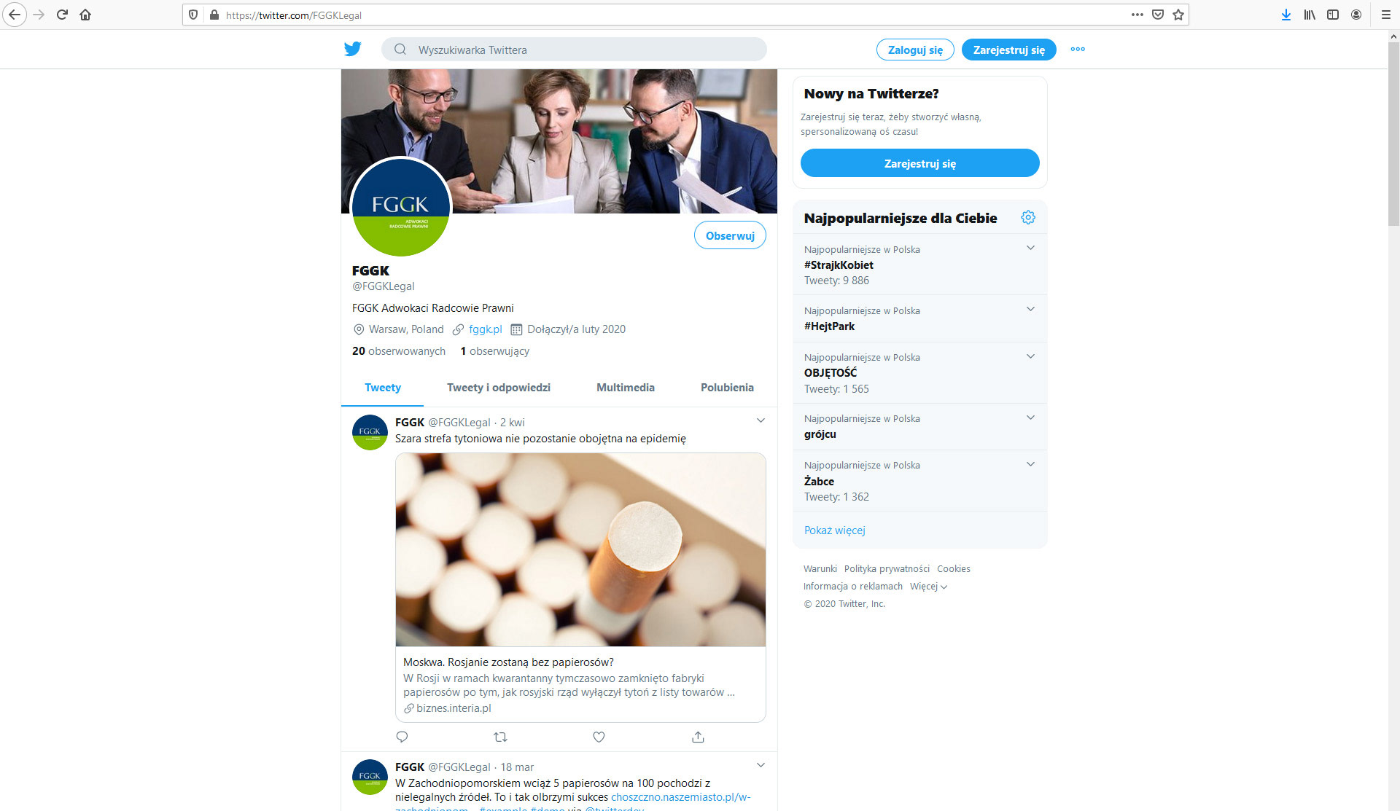The width and height of the screenshot is (1400, 811).
Task: Open the cigarette article preview image
Action: (580, 549)
